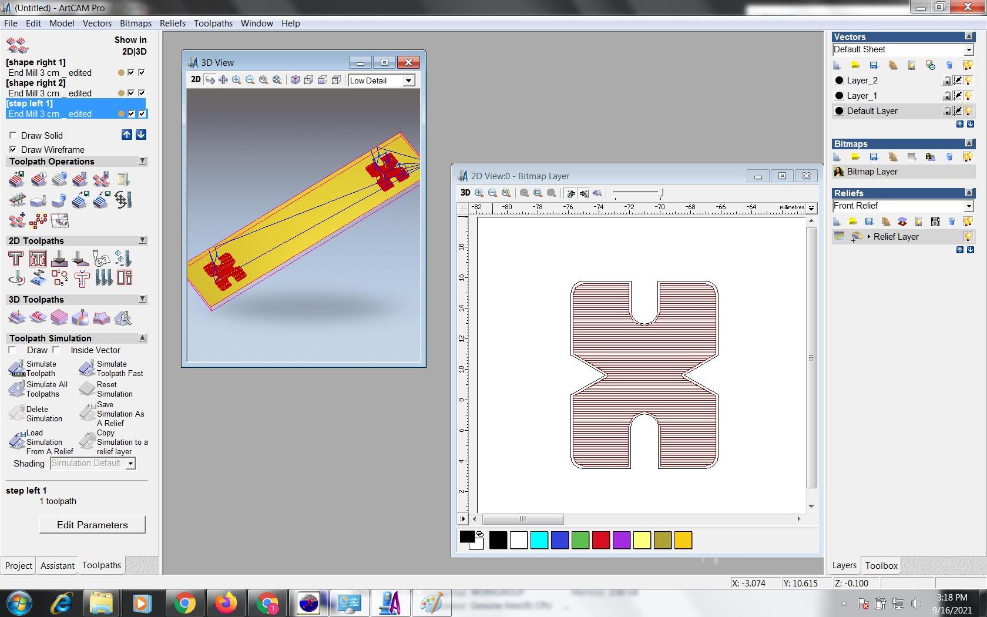Viewport: 987px width, 617px height.
Task: Open millimetres ruler units dropdown
Action: click(x=811, y=208)
